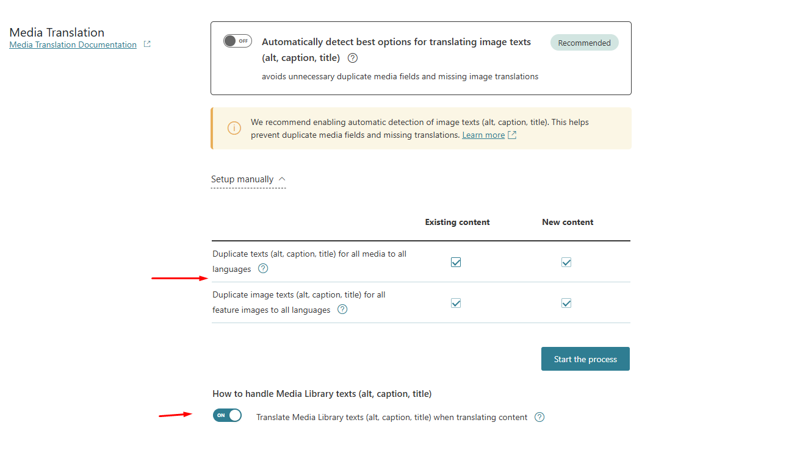Uncheck New content for all media duplication
The width and height of the screenshot is (808, 453).
pyautogui.click(x=566, y=262)
